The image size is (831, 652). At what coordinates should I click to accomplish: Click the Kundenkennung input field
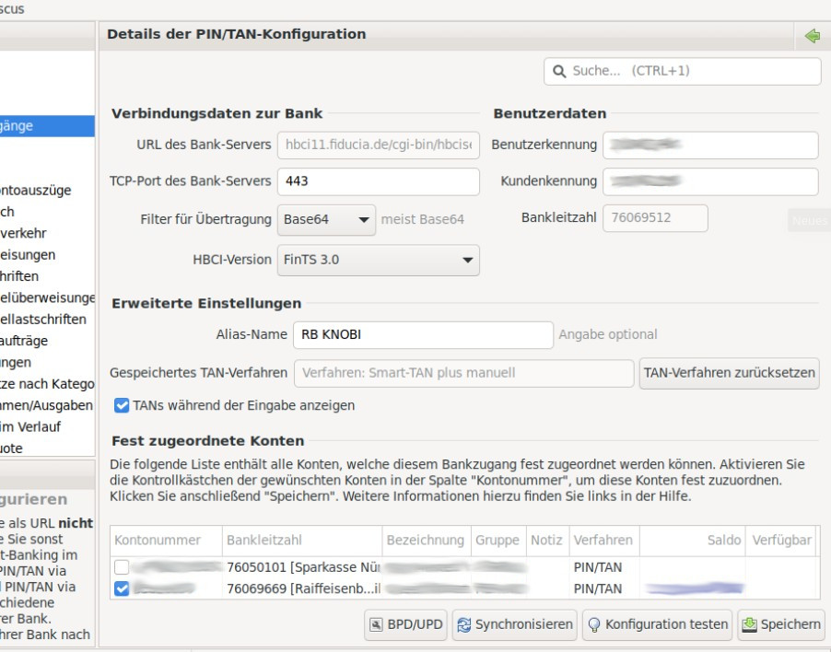pos(710,181)
